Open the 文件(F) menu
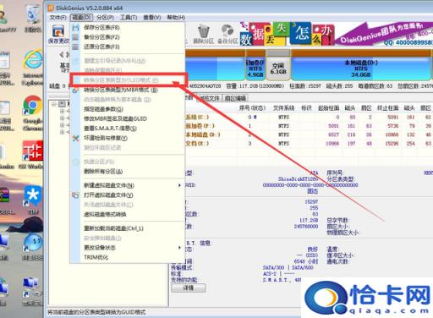 58,18
